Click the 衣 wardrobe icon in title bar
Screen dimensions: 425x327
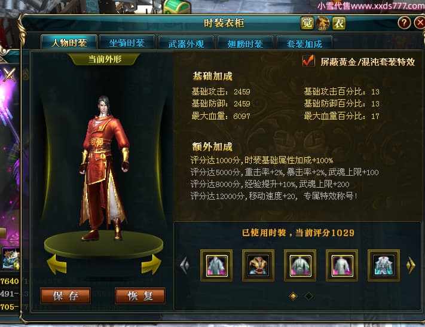[x=339, y=23]
